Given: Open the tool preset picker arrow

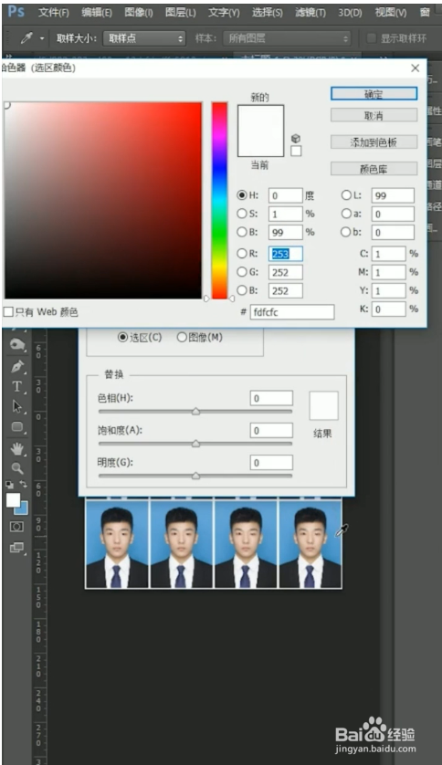Looking at the screenshot, I should coord(42,38).
